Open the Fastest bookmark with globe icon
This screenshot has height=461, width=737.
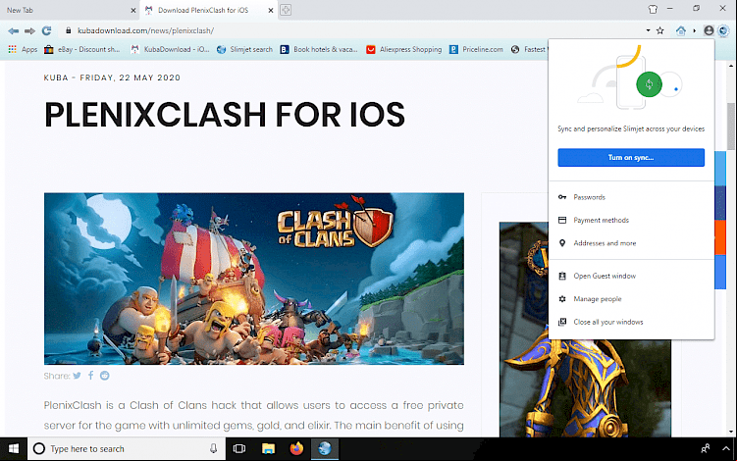coord(528,49)
